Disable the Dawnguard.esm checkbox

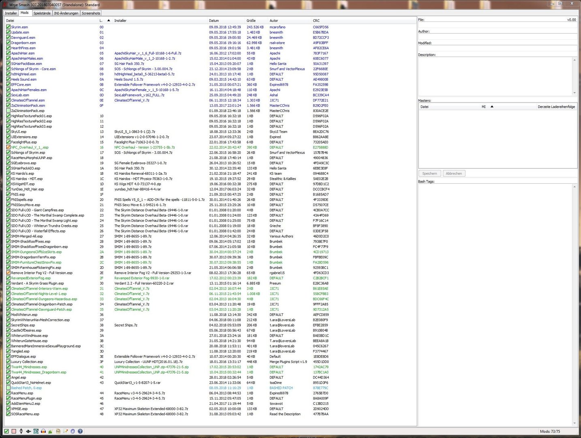coord(8,38)
